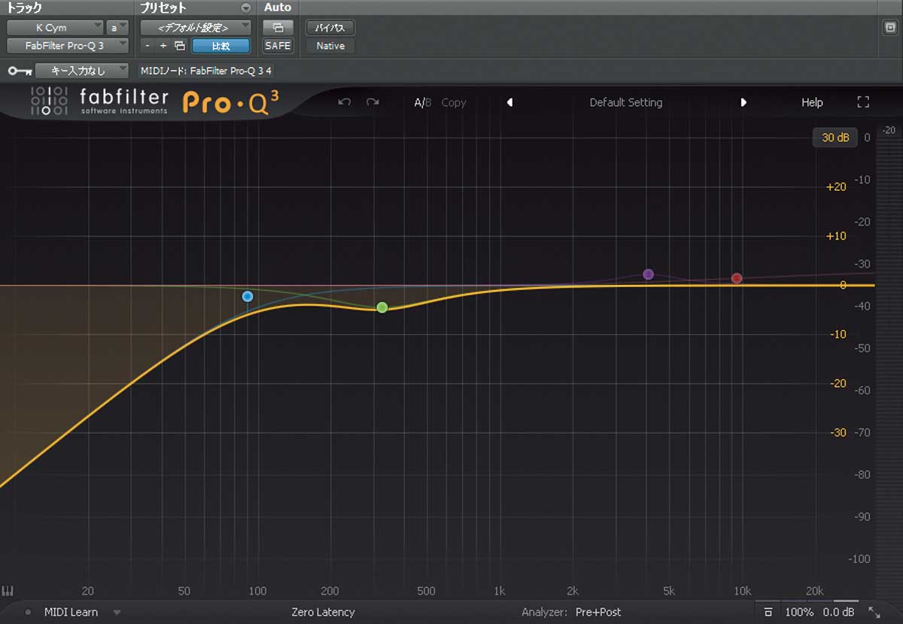
Task: Open the K Cym track selector
Action: point(55,28)
